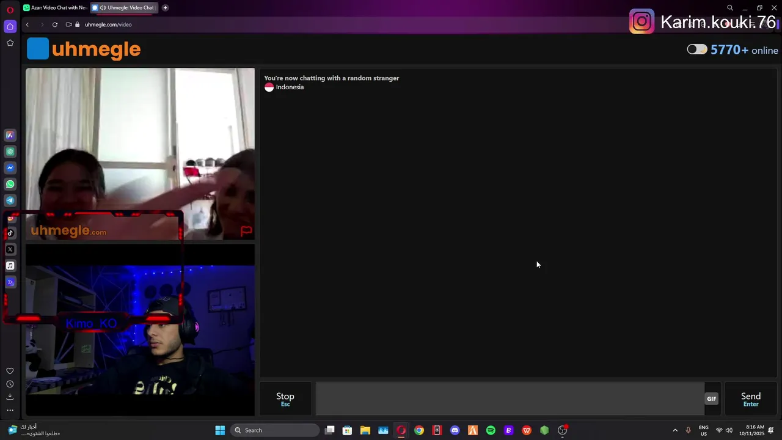Click the 5770+ online counter
This screenshot has width=782, height=440.
(744, 50)
